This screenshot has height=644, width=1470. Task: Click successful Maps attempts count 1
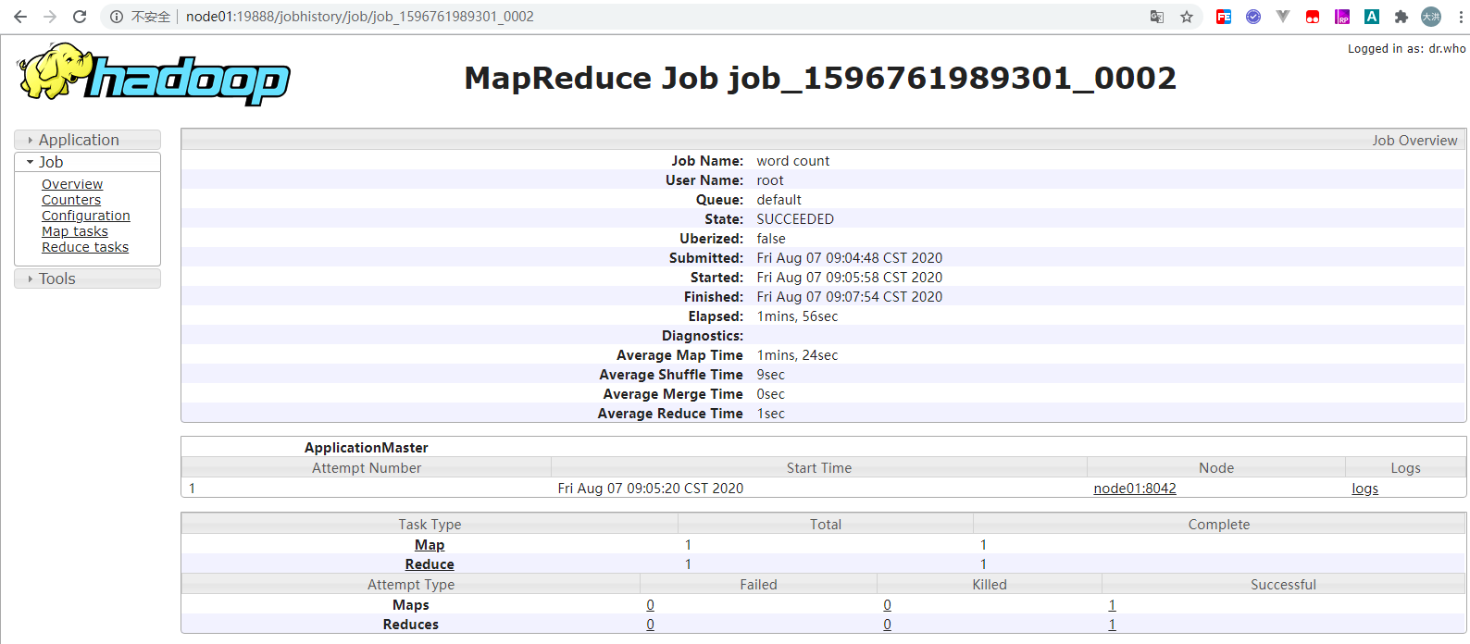click(1112, 605)
